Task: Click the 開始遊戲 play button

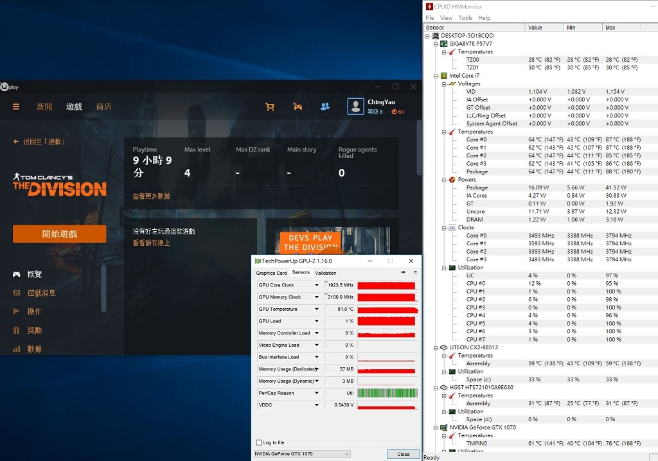Action: click(x=59, y=234)
